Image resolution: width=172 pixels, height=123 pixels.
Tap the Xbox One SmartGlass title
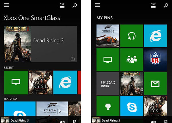click(32, 18)
